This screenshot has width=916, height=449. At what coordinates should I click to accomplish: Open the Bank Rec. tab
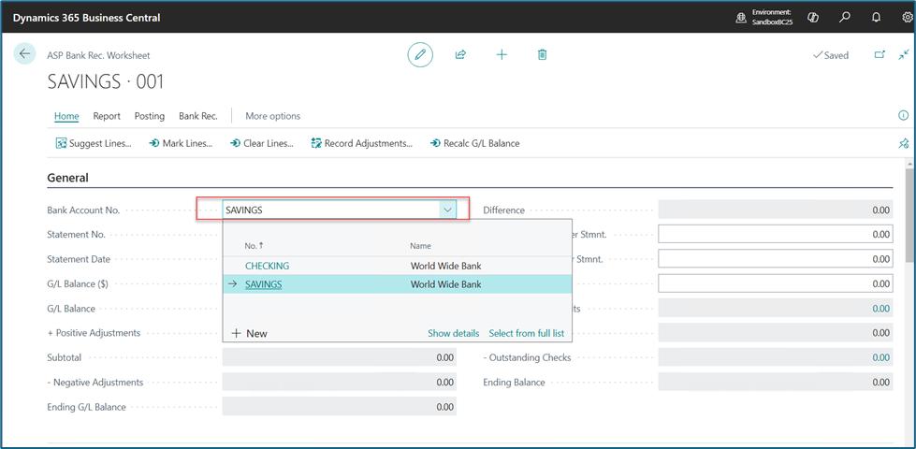198,116
